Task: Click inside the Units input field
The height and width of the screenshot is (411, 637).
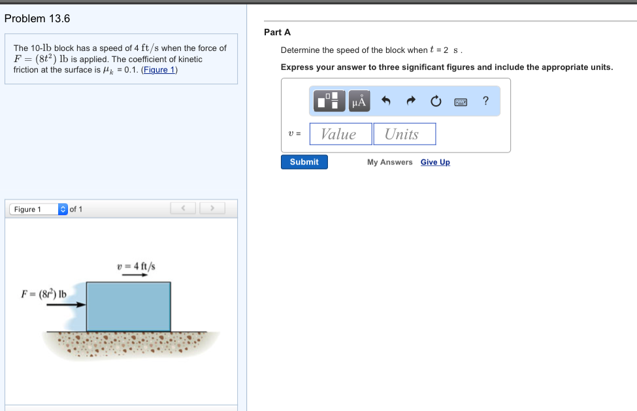Action: 404,133
